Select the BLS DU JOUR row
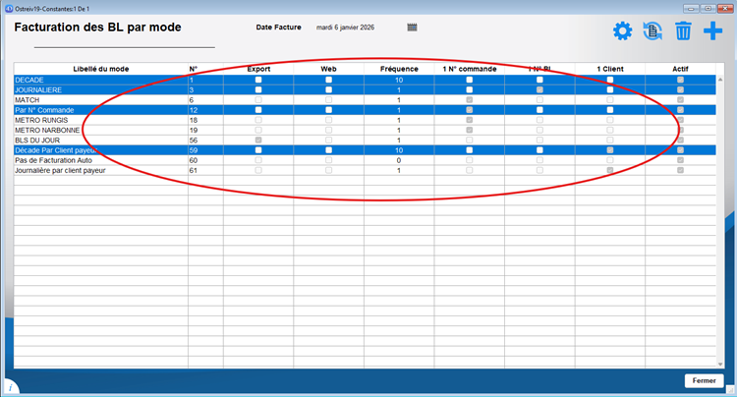 [100, 140]
